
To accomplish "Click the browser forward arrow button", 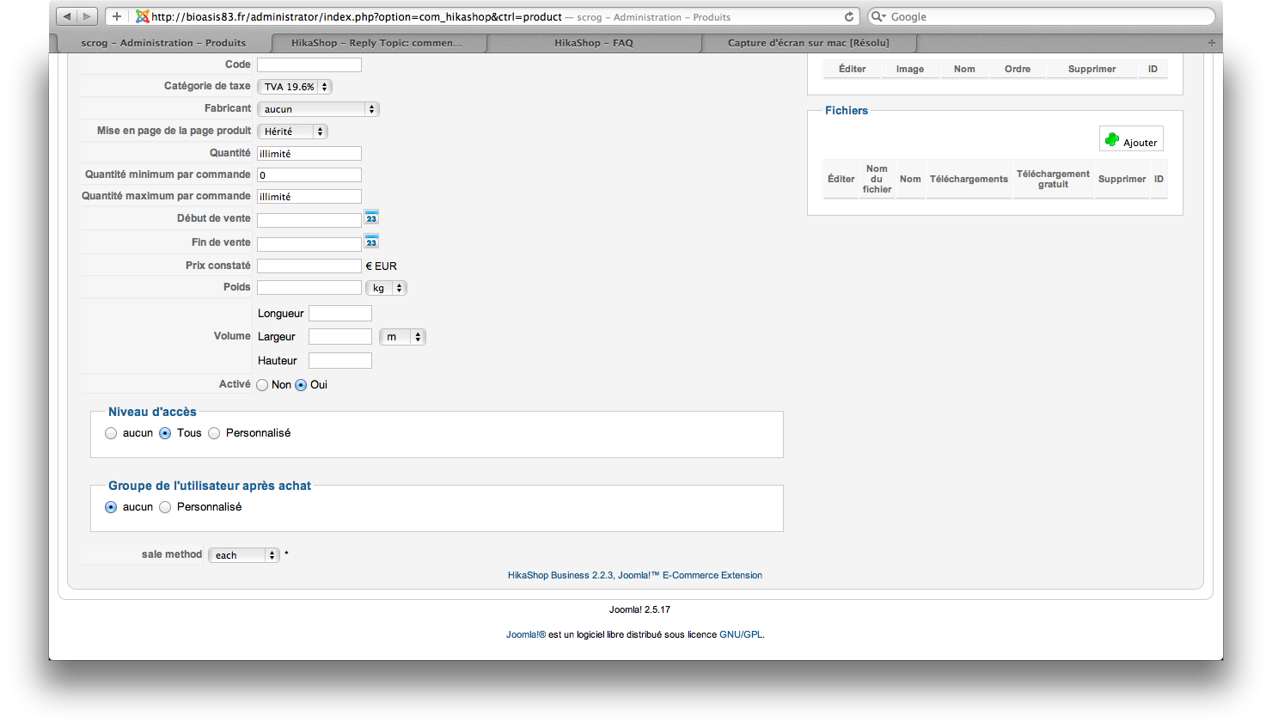I will pos(87,16).
